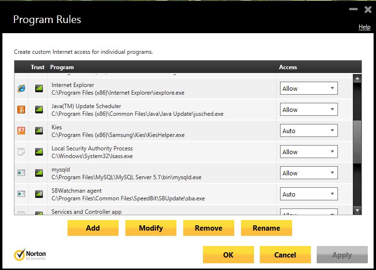The image size is (376, 270).
Task: Click the Kies program icon
Action: click(x=21, y=131)
